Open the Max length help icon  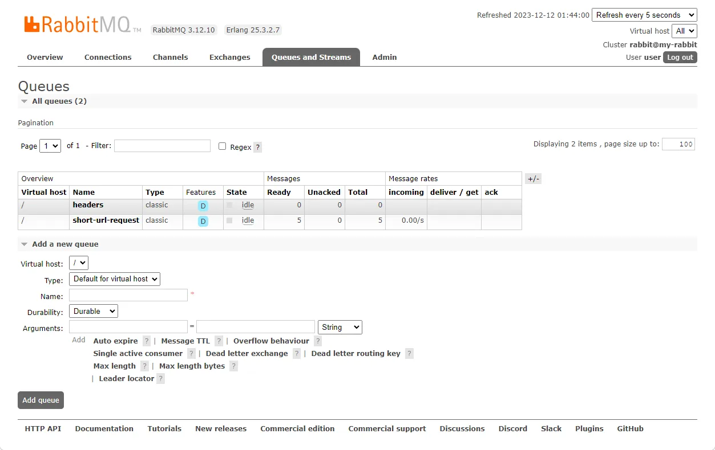pos(144,366)
